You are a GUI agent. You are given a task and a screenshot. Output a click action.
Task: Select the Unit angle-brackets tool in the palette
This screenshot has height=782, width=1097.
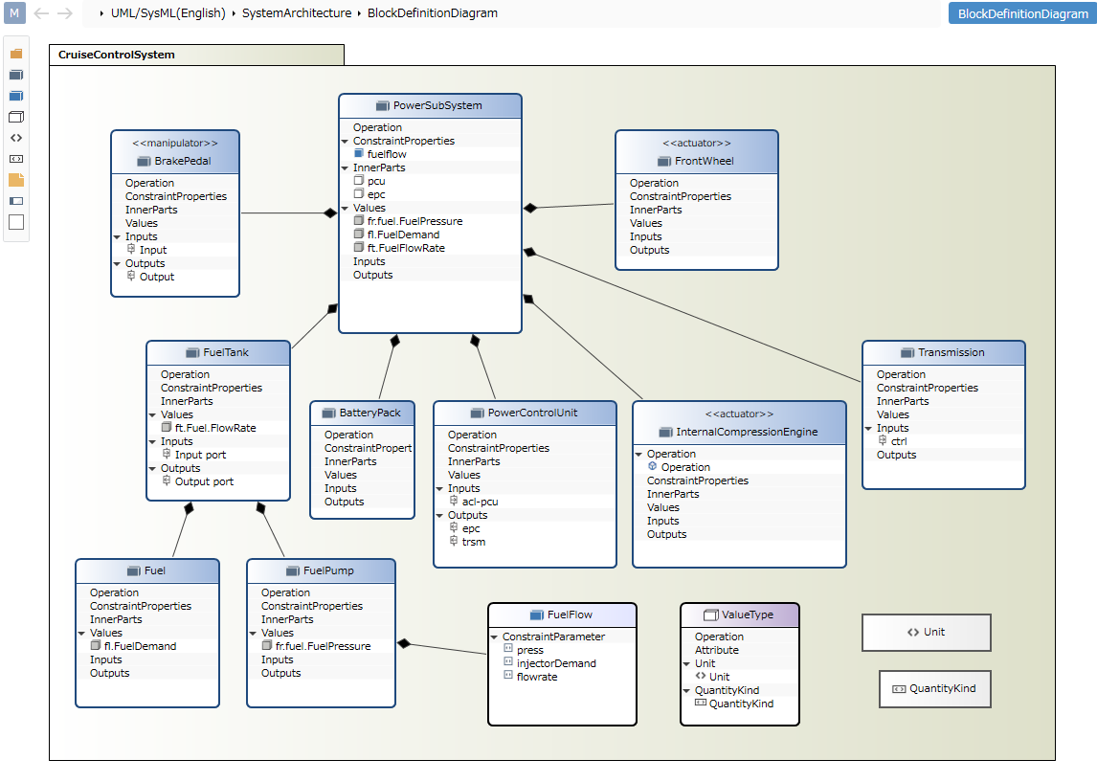[x=16, y=138]
